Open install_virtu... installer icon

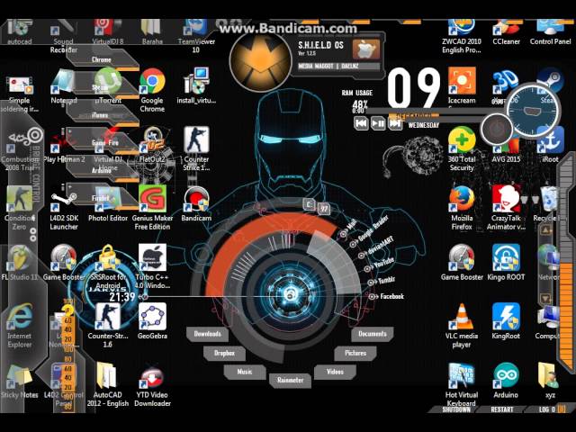click(x=196, y=81)
